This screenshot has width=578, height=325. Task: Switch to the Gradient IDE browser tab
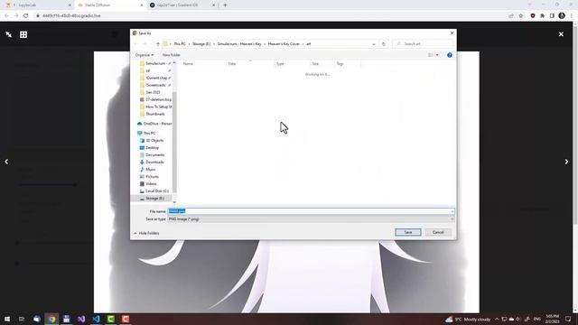[182, 5]
